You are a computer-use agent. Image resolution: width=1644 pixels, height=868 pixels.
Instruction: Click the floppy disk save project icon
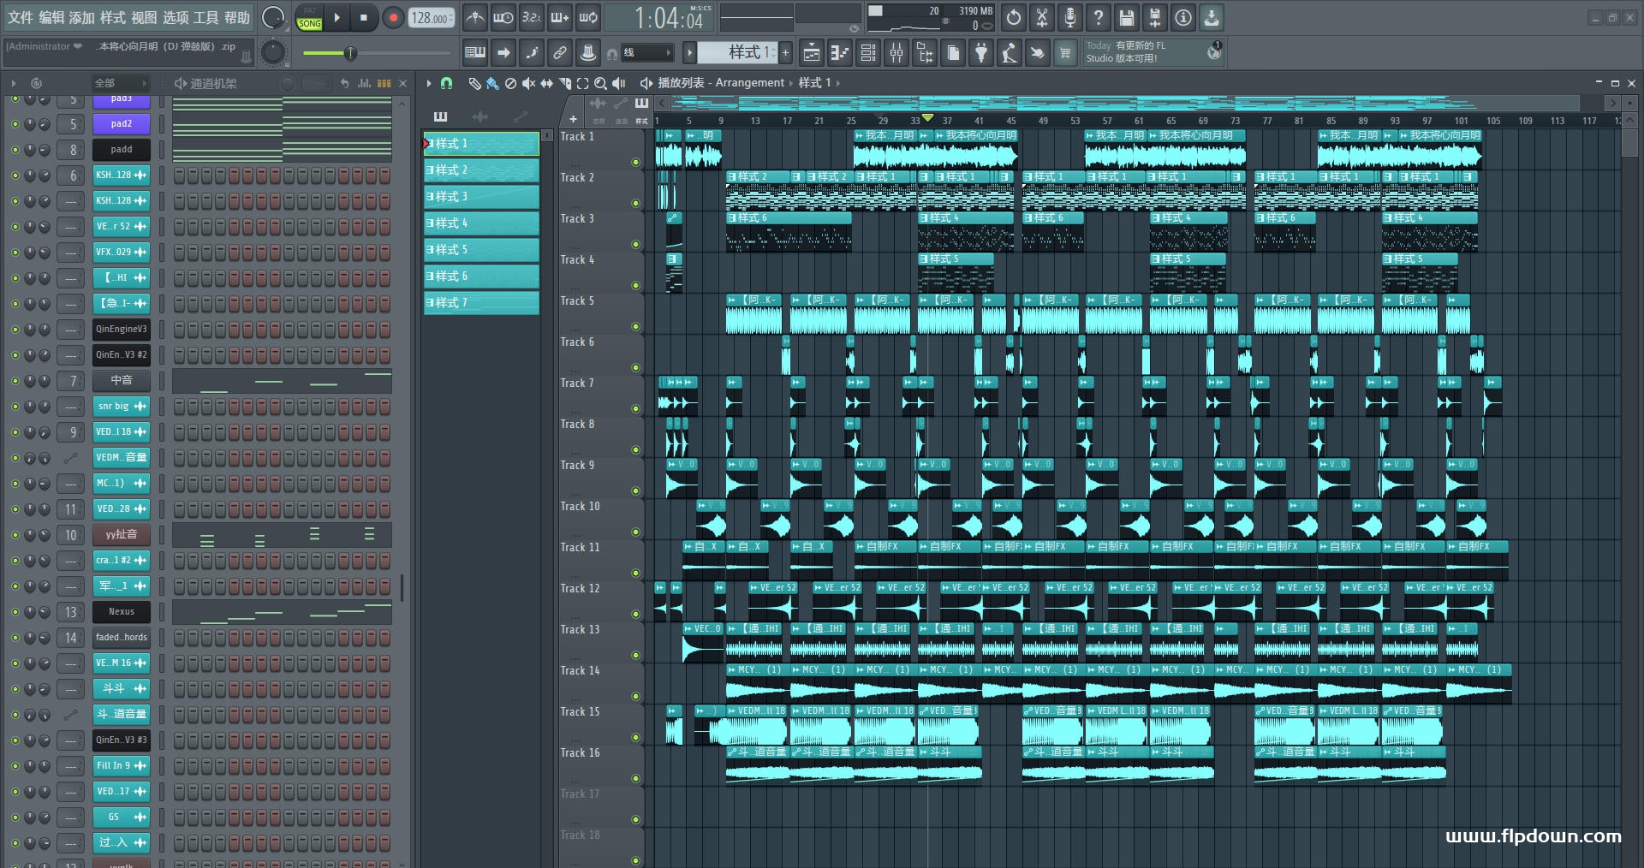point(1127,17)
